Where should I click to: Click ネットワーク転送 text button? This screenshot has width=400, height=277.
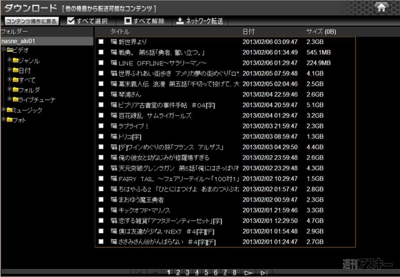pyautogui.click(x=205, y=21)
